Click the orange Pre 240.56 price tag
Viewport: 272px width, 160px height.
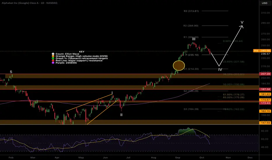(262, 51)
